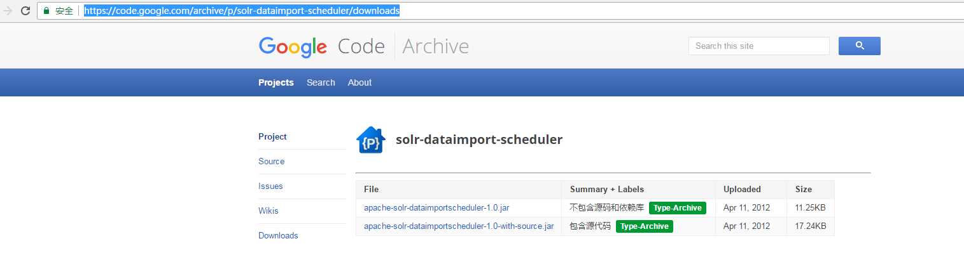Click the 11.25KB size cell
The image size is (964, 267).
point(811,207)
